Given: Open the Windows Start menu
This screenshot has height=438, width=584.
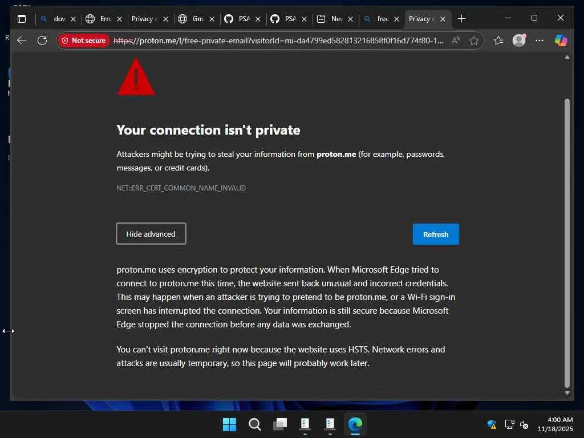Looking at the screenshot, I should click(229, 424).
